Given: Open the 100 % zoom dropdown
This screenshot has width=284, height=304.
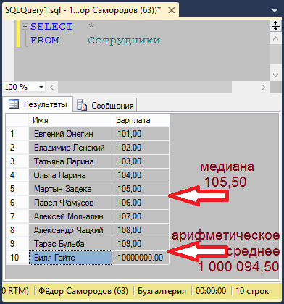Looking at the screenshot, I should tap(41, 87).
